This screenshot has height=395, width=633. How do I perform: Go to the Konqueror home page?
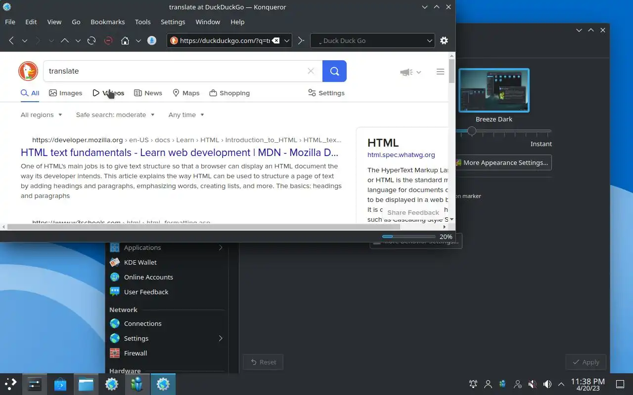125,40
